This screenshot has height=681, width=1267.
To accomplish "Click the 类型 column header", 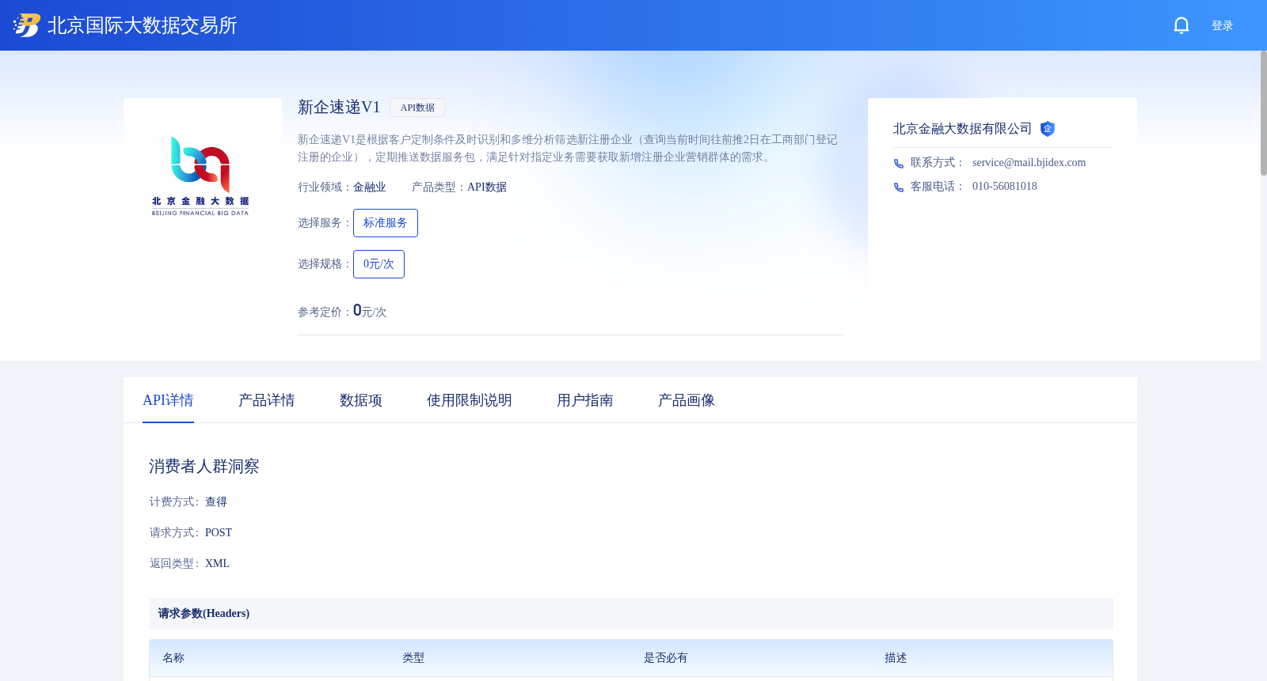I will pos(413,658).
